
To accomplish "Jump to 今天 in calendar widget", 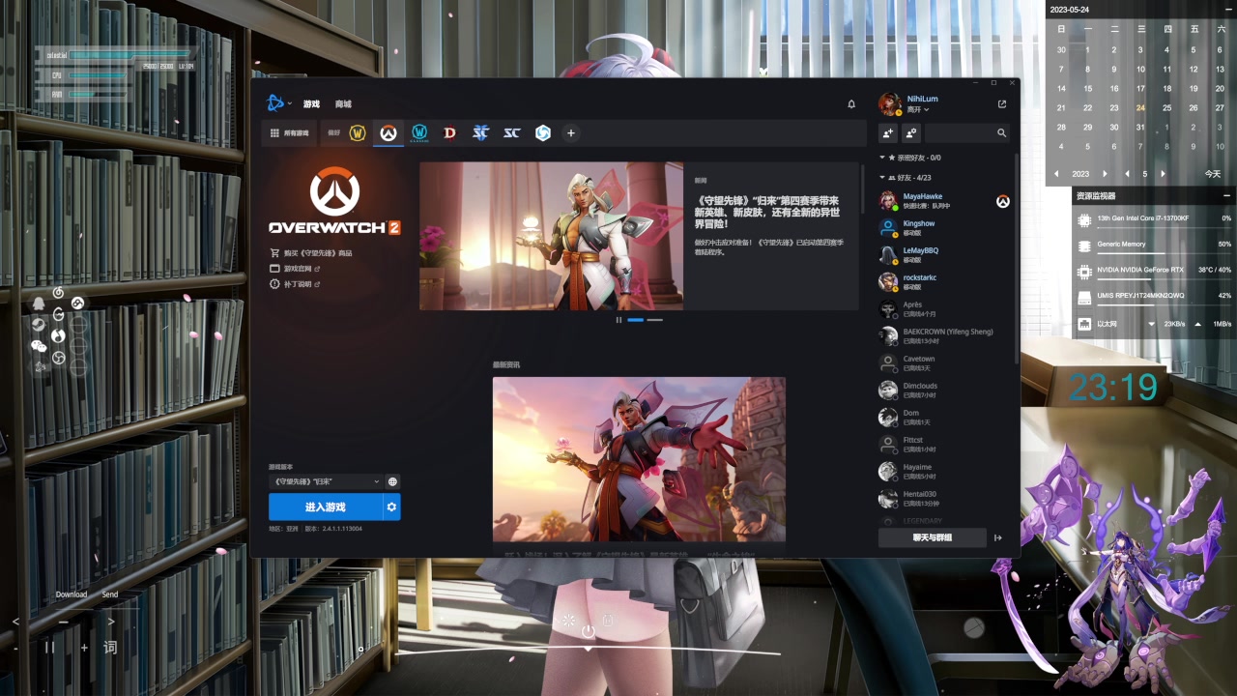I will pyautogui.click(x=1213, y=174).
